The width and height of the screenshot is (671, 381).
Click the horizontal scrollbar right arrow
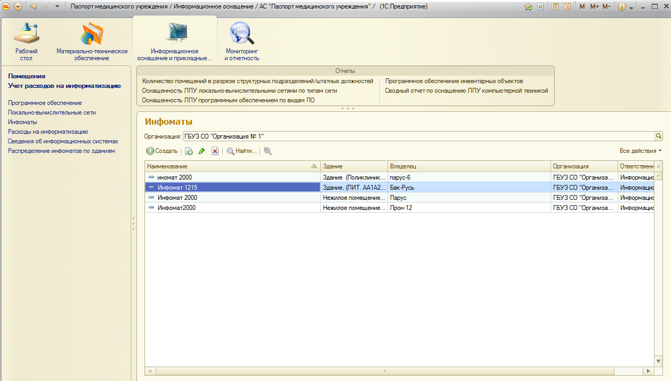click(x=648, y=371)
